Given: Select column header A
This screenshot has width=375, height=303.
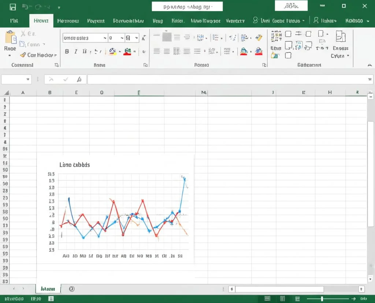Looking at the screenshot, I should tap(23, 92).
